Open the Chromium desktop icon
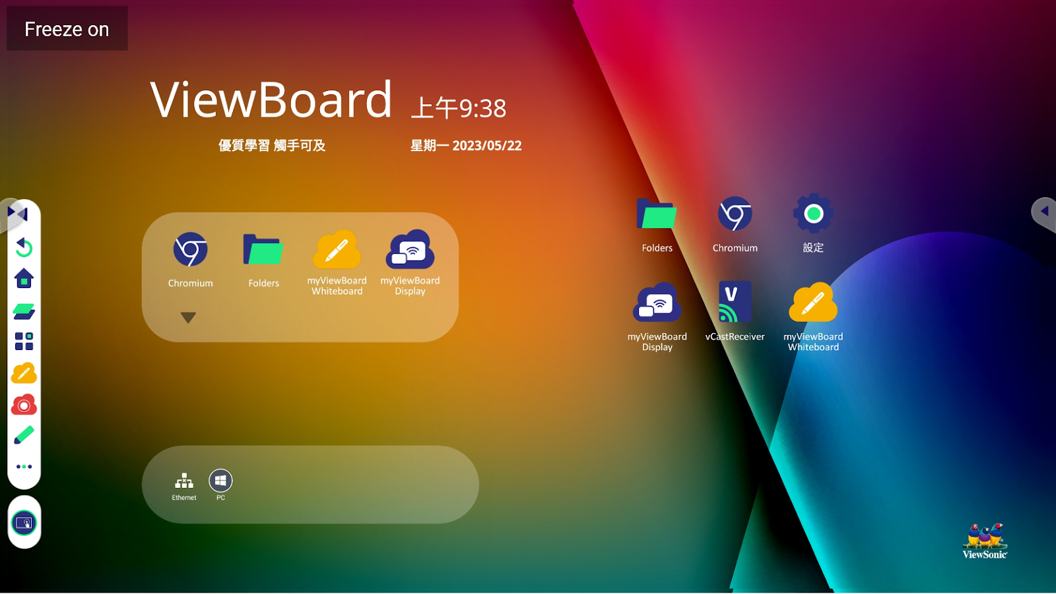 [x=735, y=214]
